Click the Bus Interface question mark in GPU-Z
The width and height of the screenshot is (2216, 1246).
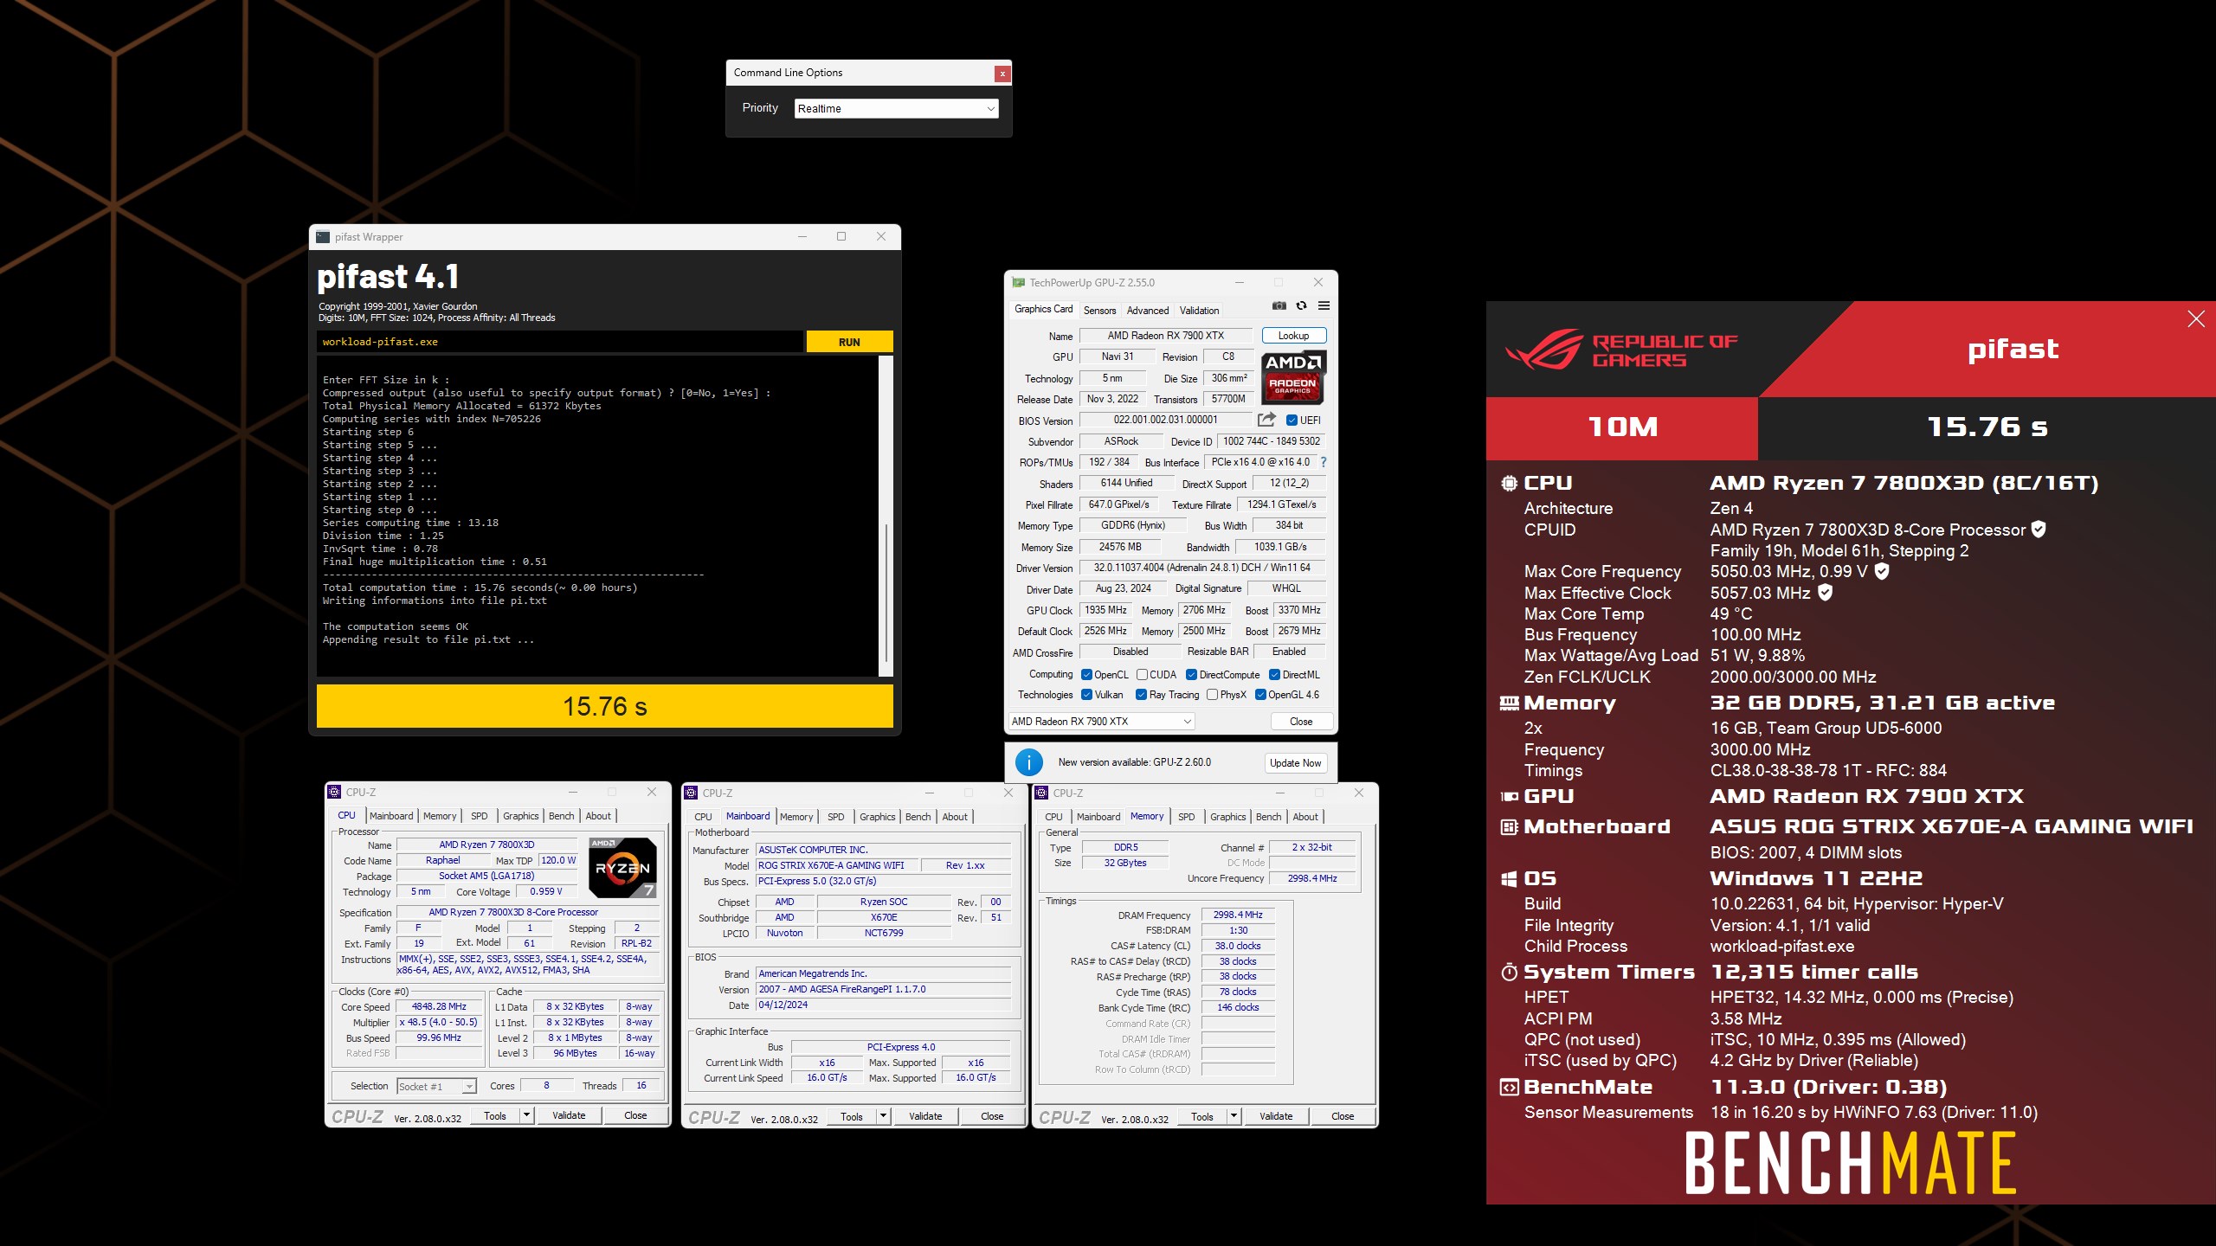pos(1323,462)
